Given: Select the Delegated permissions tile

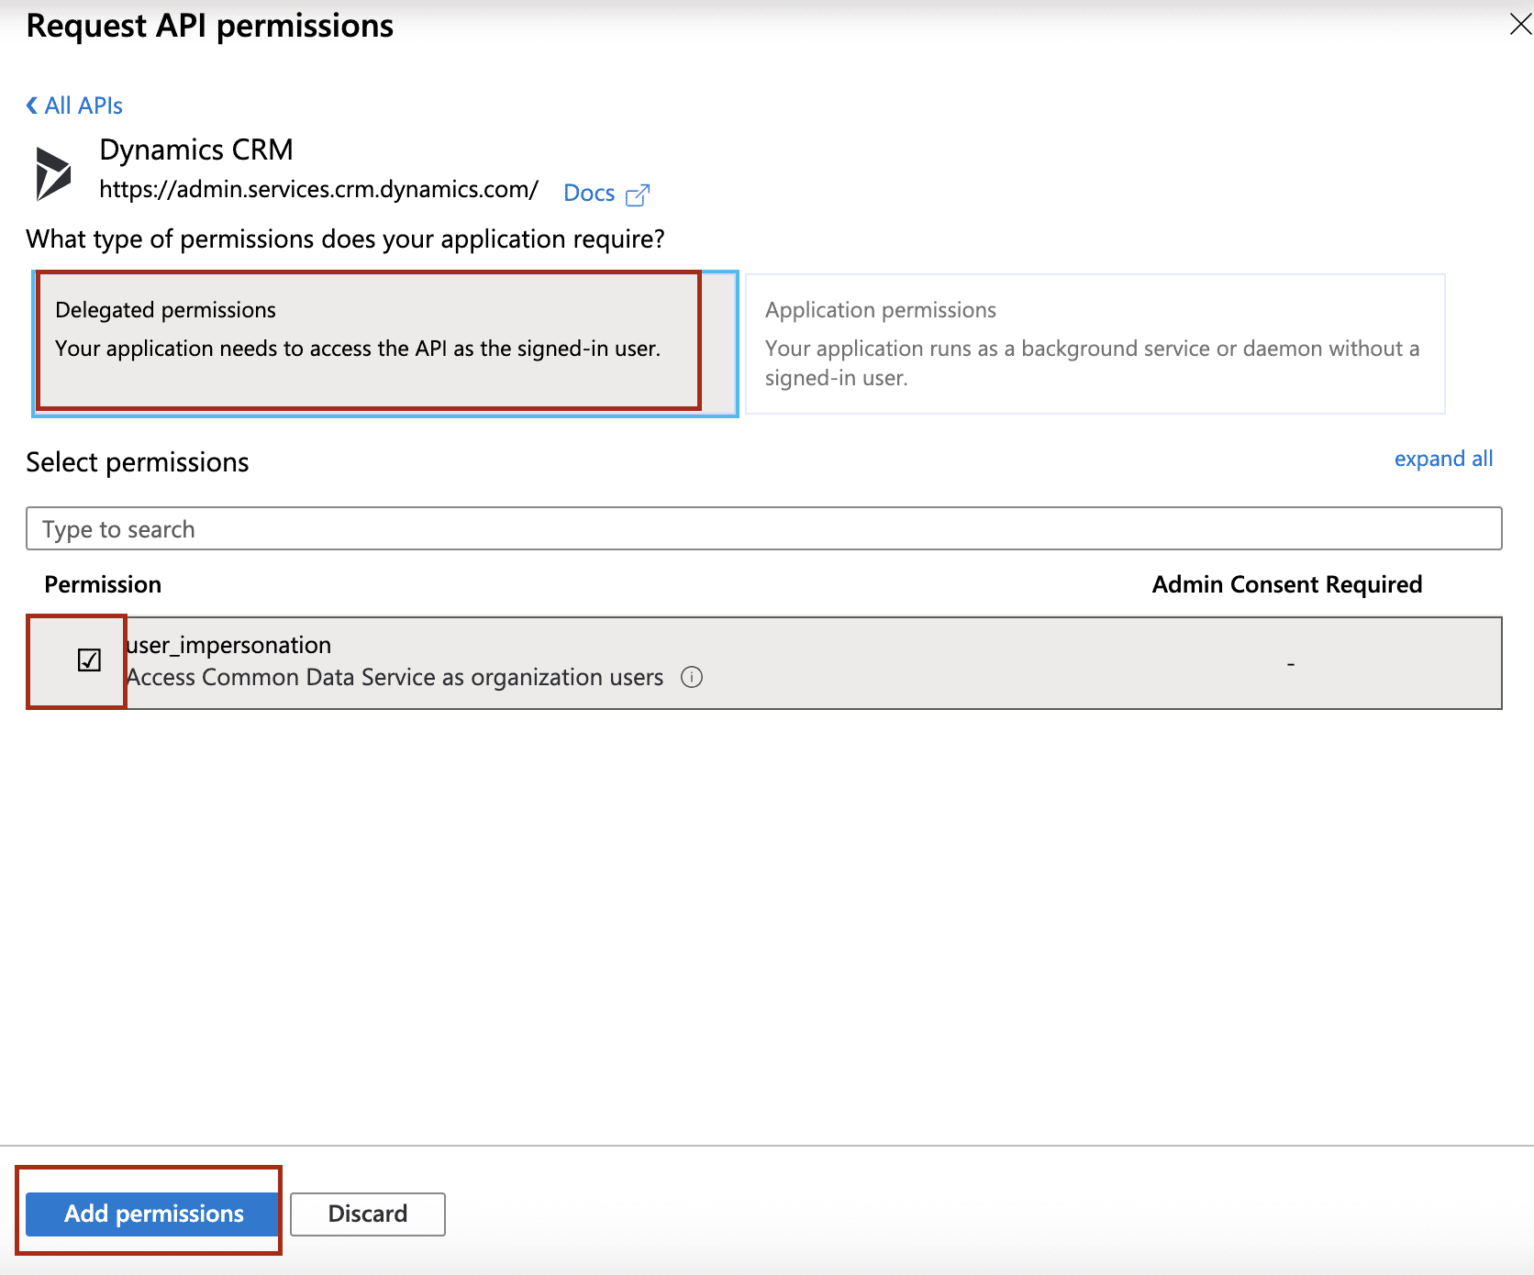Looking at the screenshot, I should pos(367,341).
